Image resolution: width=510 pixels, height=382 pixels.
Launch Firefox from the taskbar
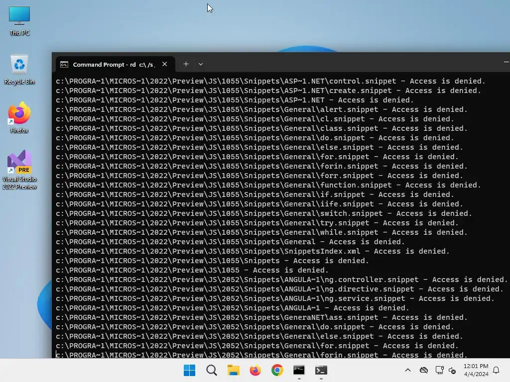click(x=255, y=370)
